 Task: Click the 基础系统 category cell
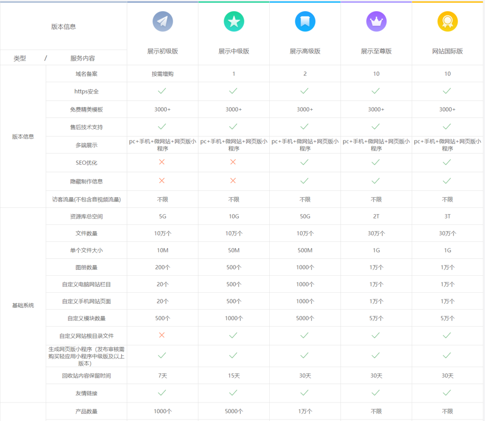coord(23,305)
